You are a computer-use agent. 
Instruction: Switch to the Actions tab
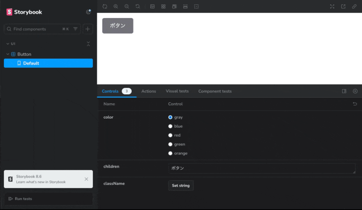pos(149,91)
